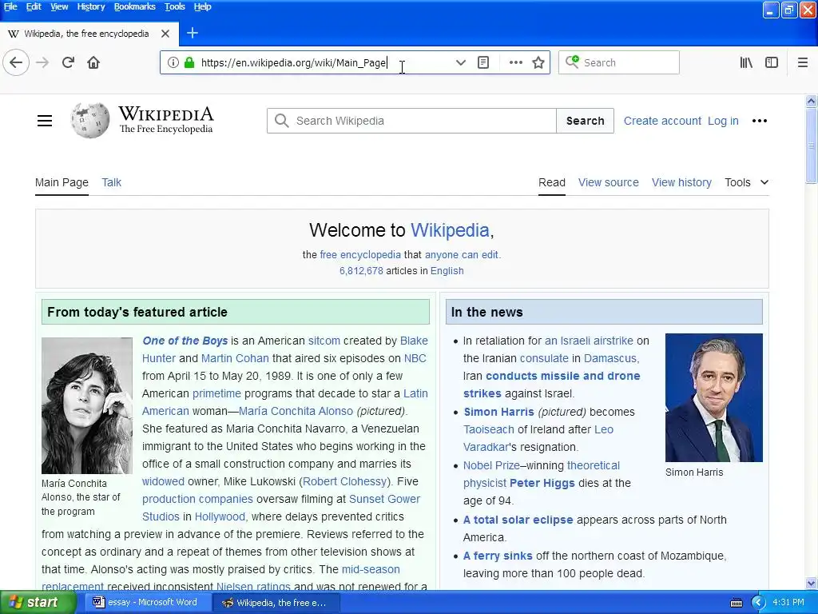Click the page scrollbar up arrow
The height and width of the screenshot is (614, 818).
click(811, 101)
